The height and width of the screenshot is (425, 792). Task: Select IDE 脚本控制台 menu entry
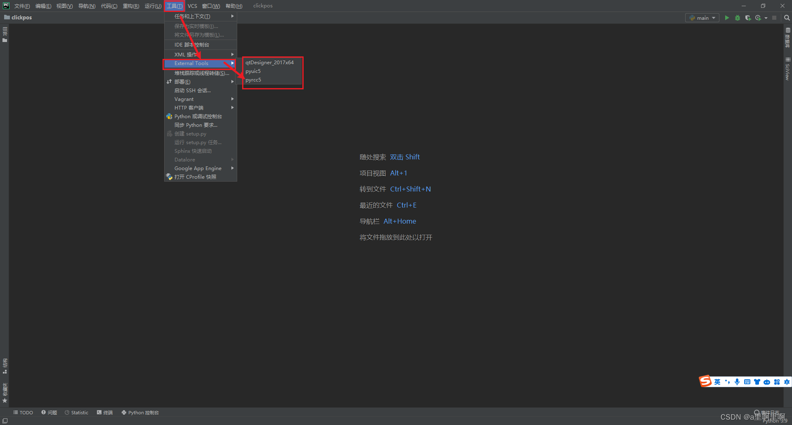click(200, 44)
